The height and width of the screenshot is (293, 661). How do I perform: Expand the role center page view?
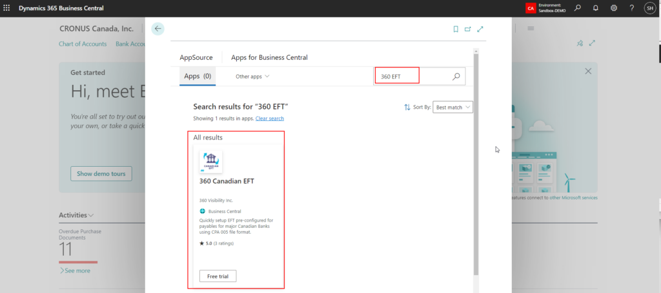coord(592,43)
